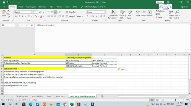
Task: Switch to the Formulas tab
Action: (x=43, y=7)
